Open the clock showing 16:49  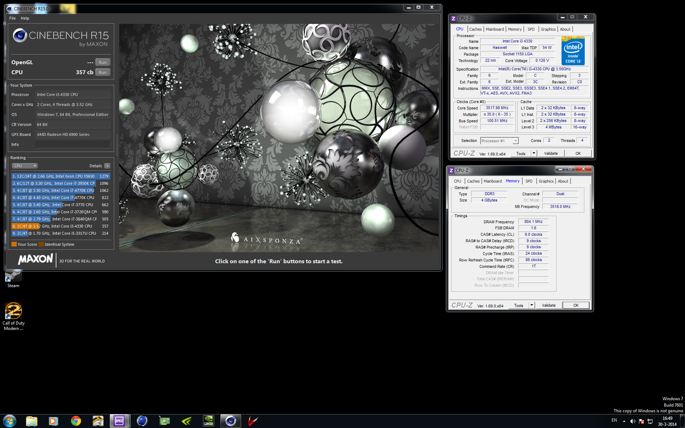point(667,421)
